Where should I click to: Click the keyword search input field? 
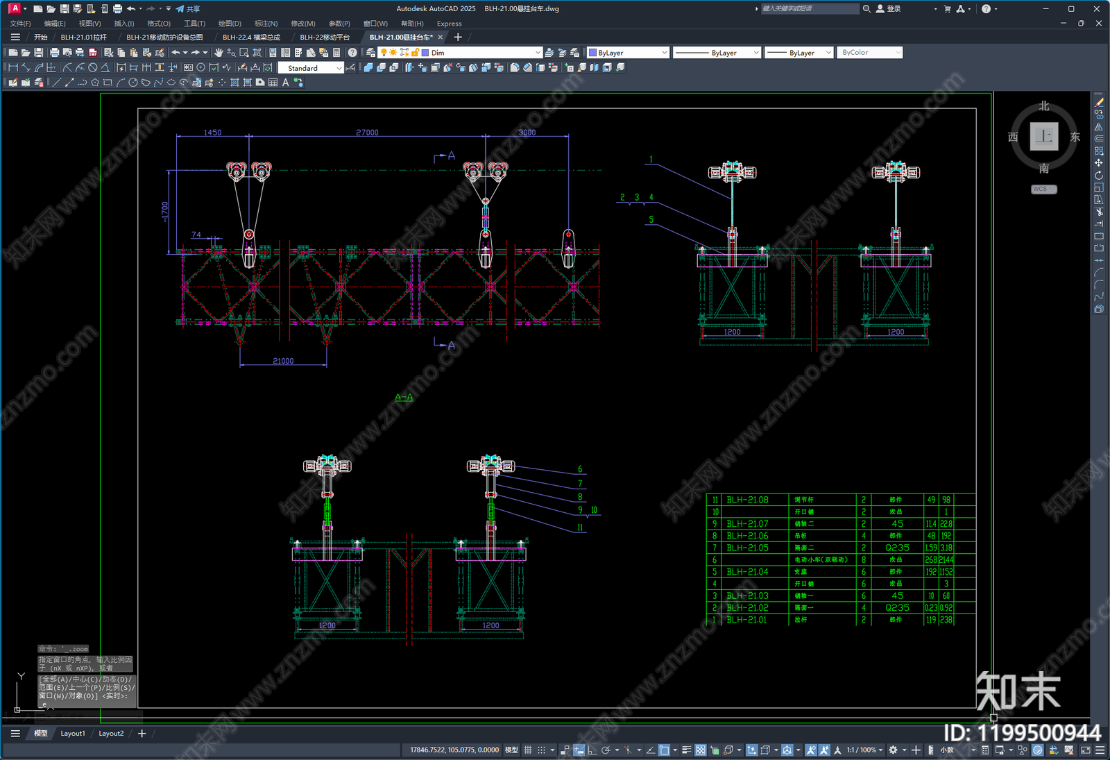pyautogui.click(x=810, y=9)
